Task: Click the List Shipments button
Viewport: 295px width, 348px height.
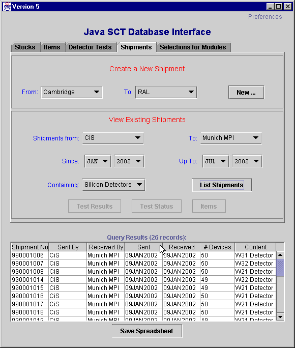Action: point(222,185)
